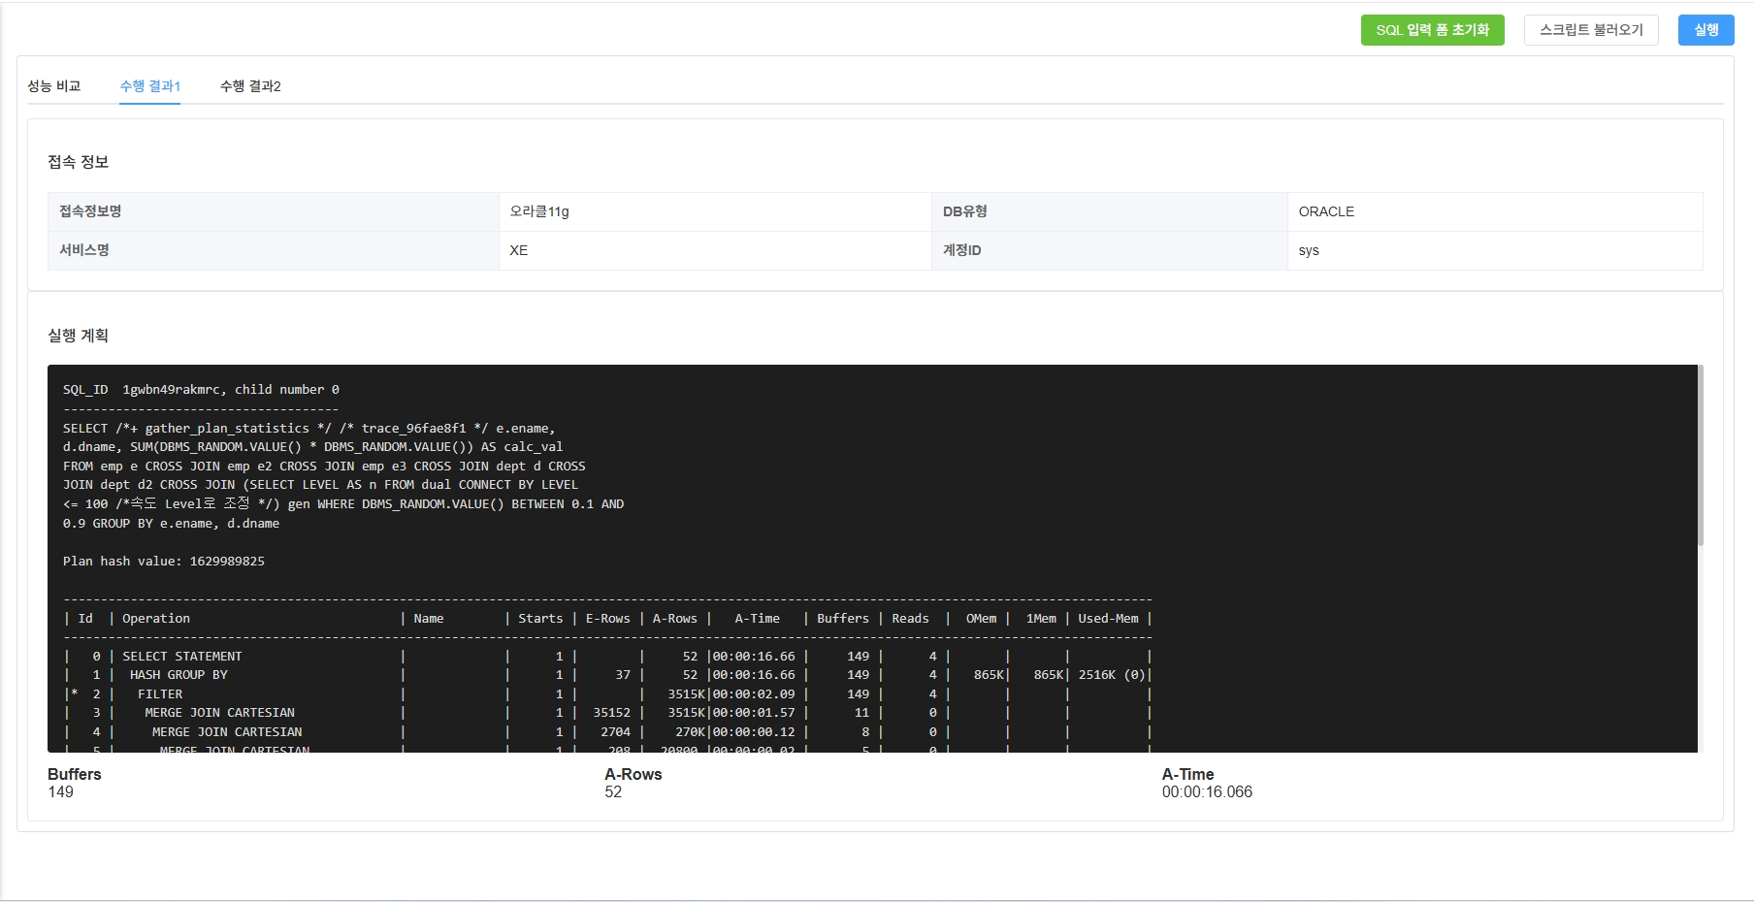Click the FILTER operation row in the plan
Viewport: 1754px width, 902px height.
(160, 694)
